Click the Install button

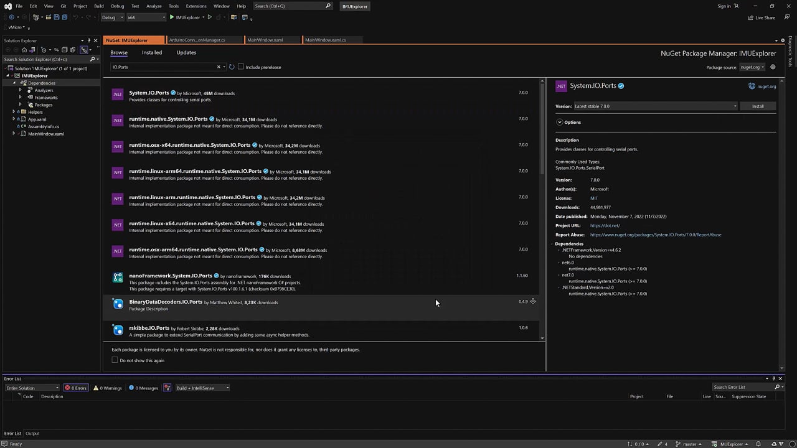[758, 106]
